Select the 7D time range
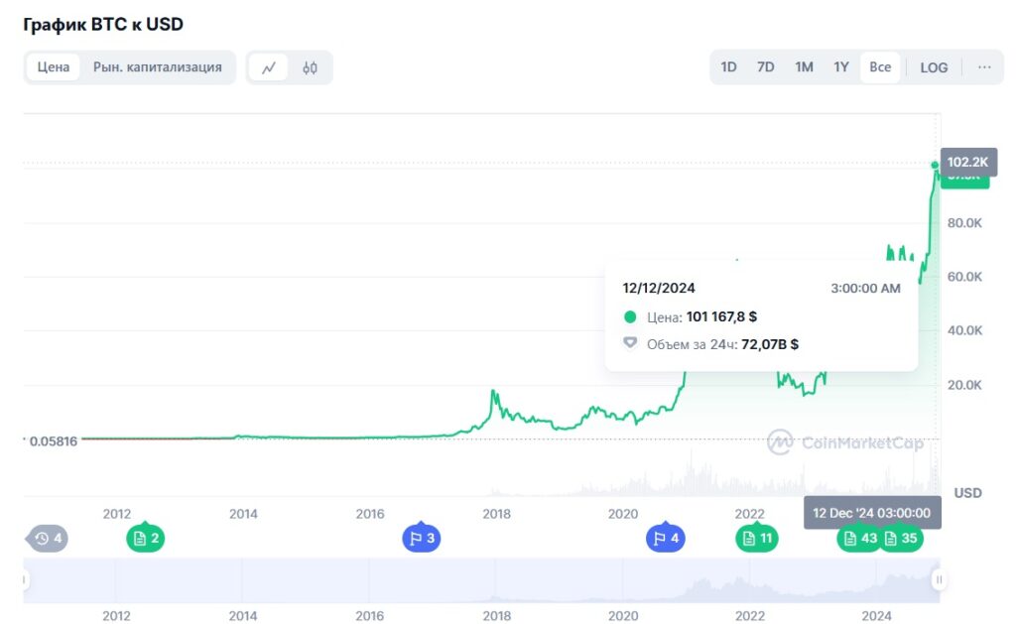Screen dimensions: 1016x624 point(765,67)
